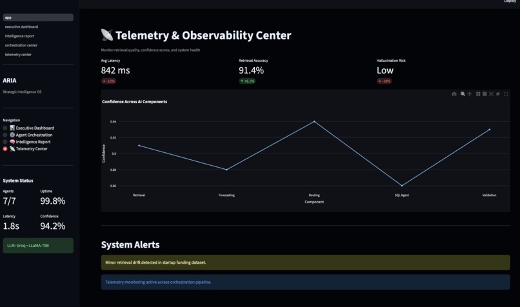Click the Deploy button
Viewport: 520px width, 307px height.
click(510, 1)
